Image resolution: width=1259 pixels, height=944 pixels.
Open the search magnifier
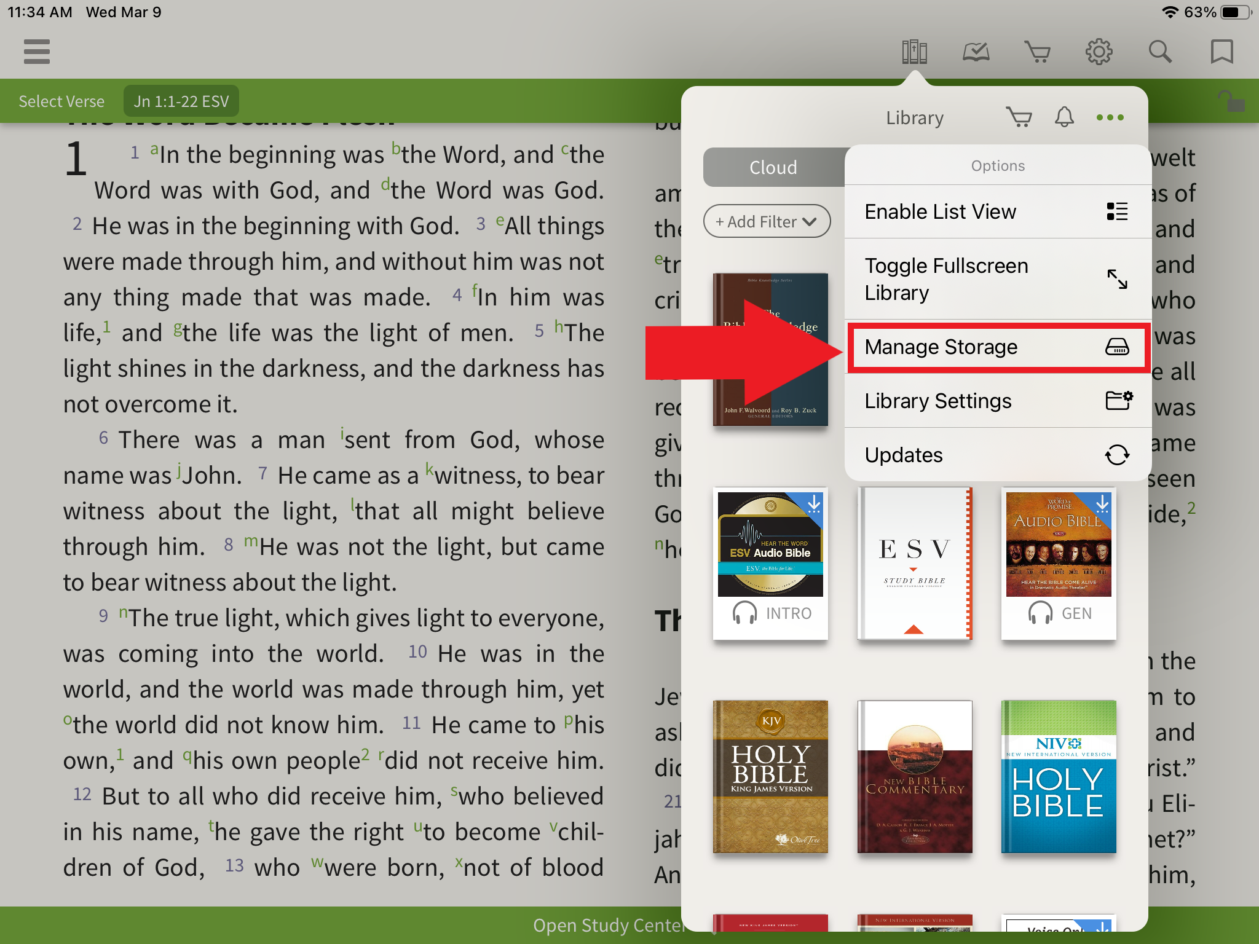coord(1160,52)
